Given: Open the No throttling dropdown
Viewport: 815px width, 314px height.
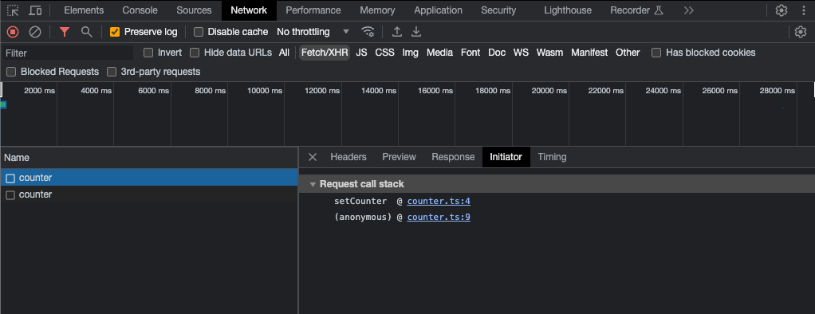Looking at the screenshot, I should 313,32.
